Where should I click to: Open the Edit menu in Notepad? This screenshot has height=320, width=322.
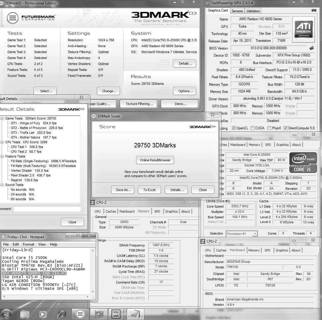[x=15, y=244]
